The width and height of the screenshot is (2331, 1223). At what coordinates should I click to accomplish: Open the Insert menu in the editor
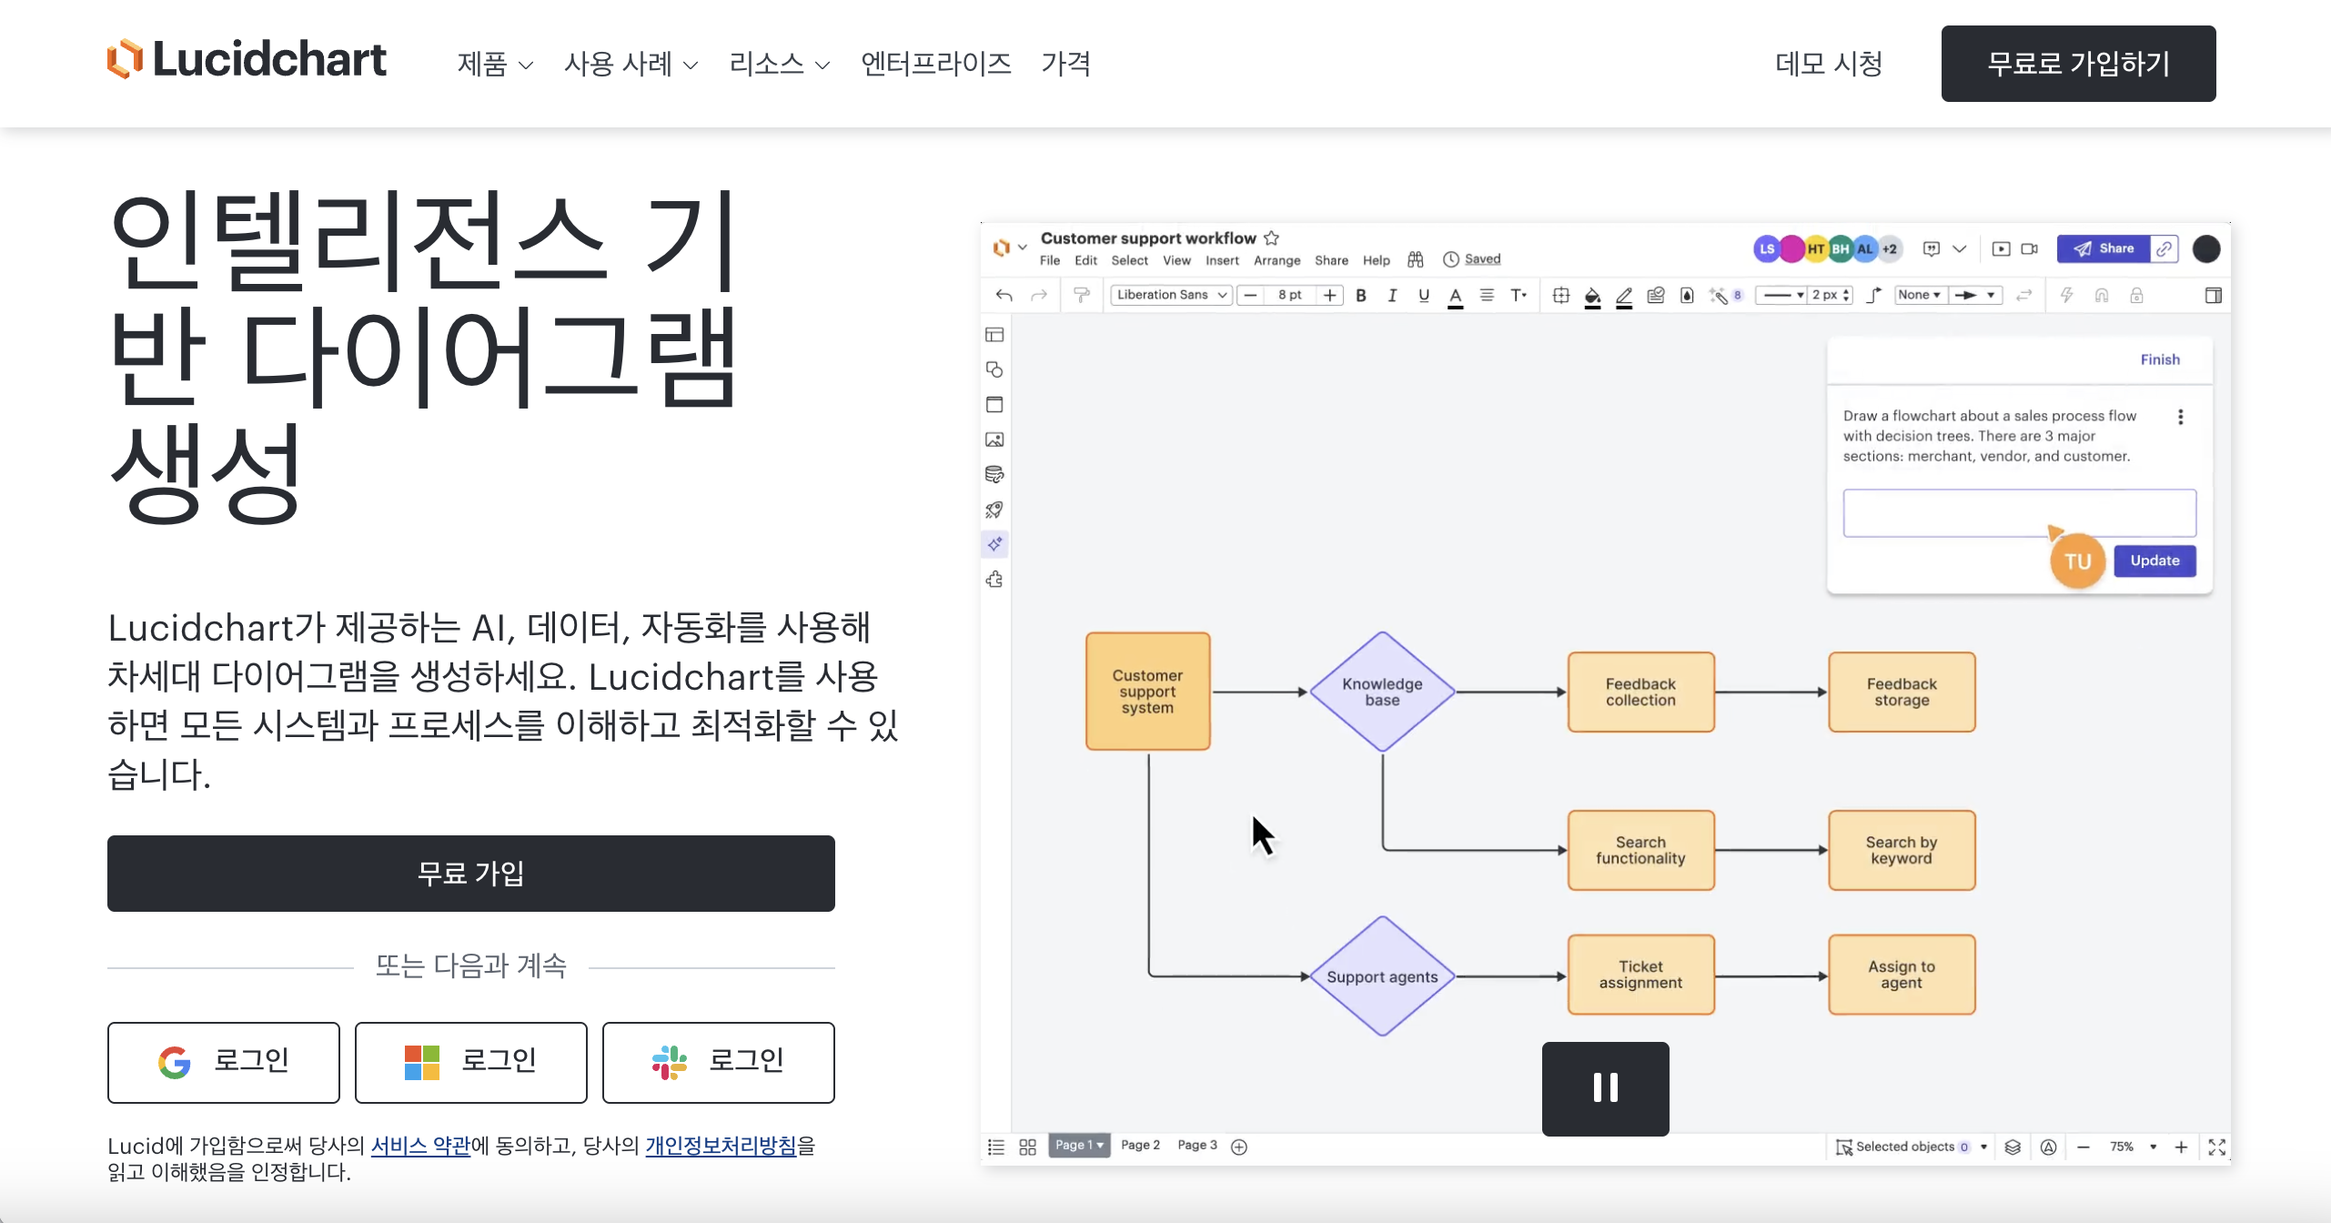1222,260
